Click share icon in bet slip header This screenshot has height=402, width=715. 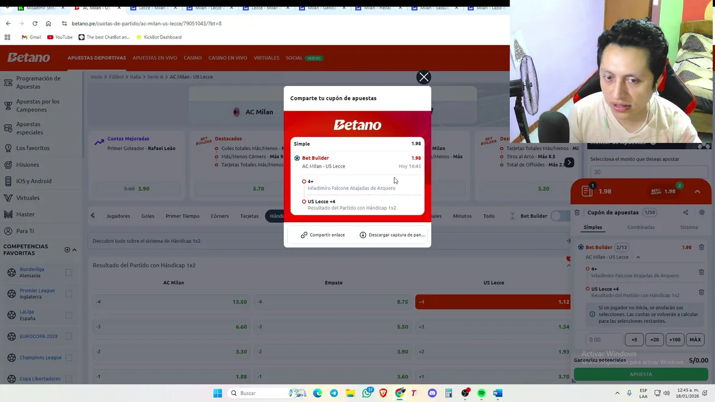click(x=685, y=213)
